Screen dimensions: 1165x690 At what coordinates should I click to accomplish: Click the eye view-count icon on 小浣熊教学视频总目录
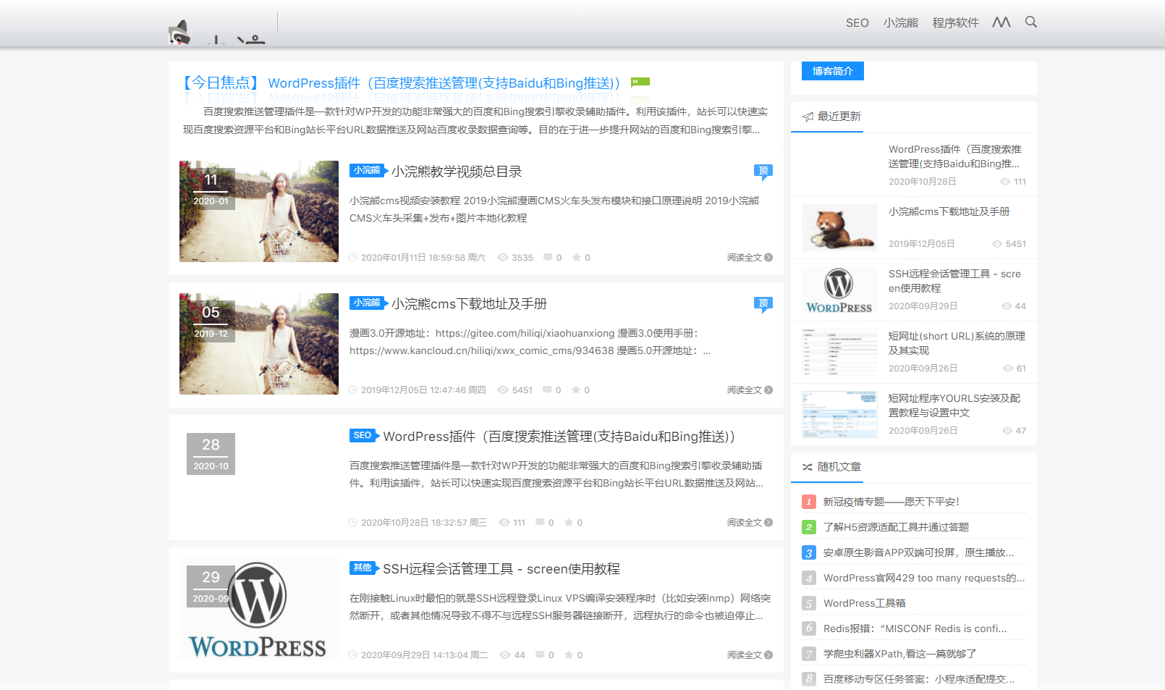point(503,257)
